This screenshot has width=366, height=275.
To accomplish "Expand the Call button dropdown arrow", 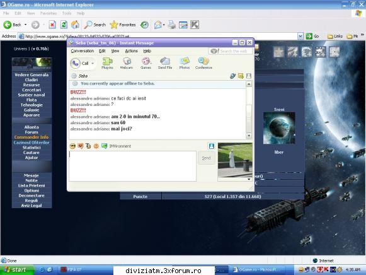I will click(x=93, y=63).
